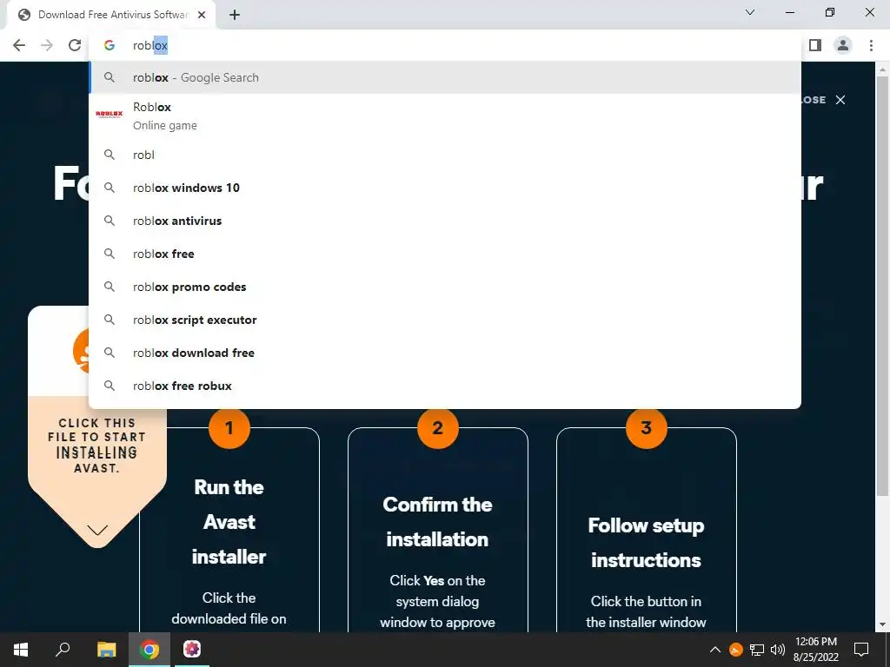Click the Chrome icon in the taskbar
The height and width of the screenshot is (667, 890).
tap(149, 650)
